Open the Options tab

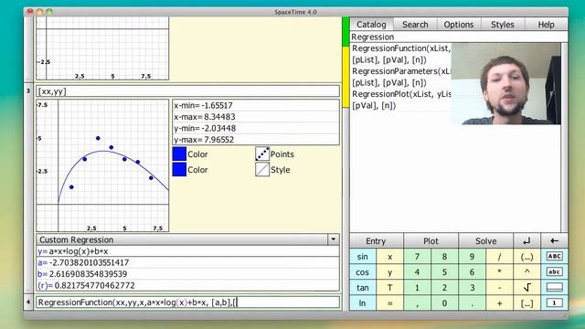pos(459,25)
